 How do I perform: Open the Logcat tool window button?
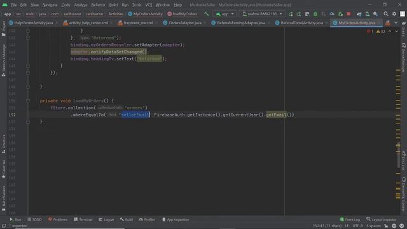coord(106,219)
